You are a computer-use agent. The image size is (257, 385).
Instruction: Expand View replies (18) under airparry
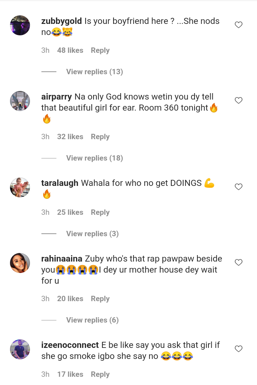coord(95,158)
